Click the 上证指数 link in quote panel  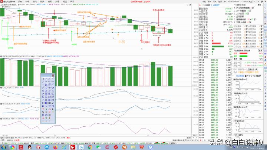point(215,5)
